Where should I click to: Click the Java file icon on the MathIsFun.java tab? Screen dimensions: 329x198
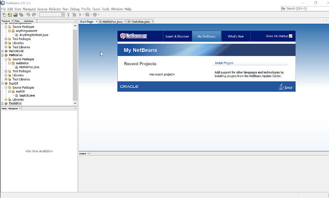[x=100, y=21]
